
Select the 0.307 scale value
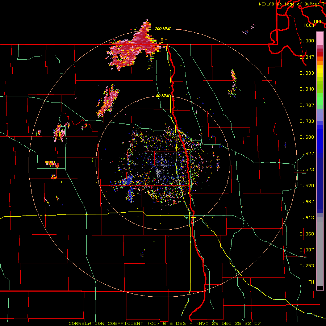[307, 250]
